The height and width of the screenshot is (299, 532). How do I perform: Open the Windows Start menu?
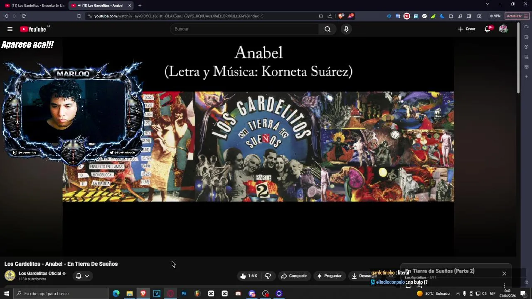coord(7,294)
